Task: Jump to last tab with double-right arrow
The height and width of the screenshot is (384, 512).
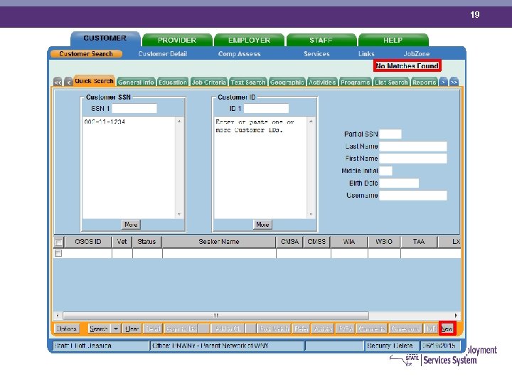Action: tap(454, 82)
